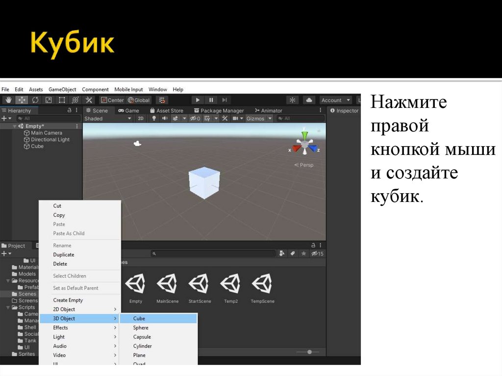
Task: Open Project create plus dropdown
Action: pyautogui.click(x=6, y=253)
